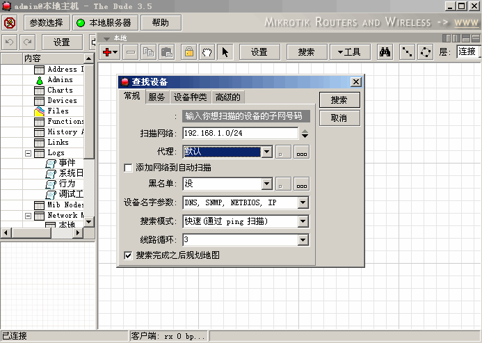The height and width of the screenshot is (343, 482).
Task: Click the link-line layout icon
Action: pyautogui.click(x=407, y=52)
